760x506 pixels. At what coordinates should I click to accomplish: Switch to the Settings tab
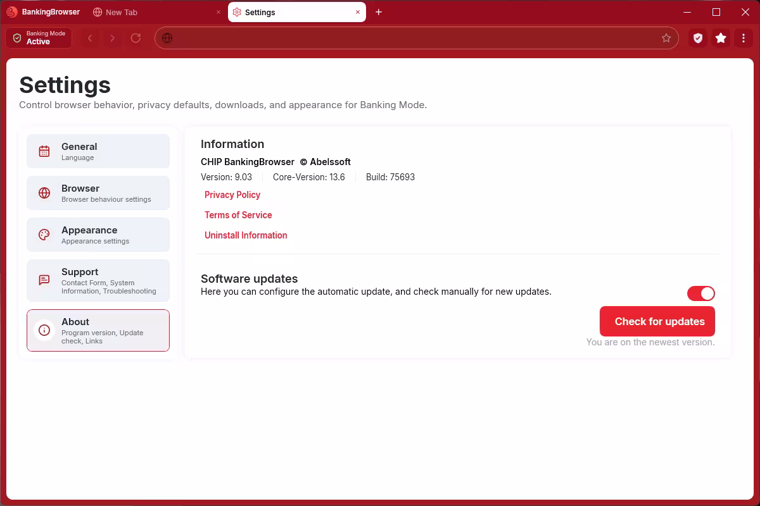coord(297,12)
